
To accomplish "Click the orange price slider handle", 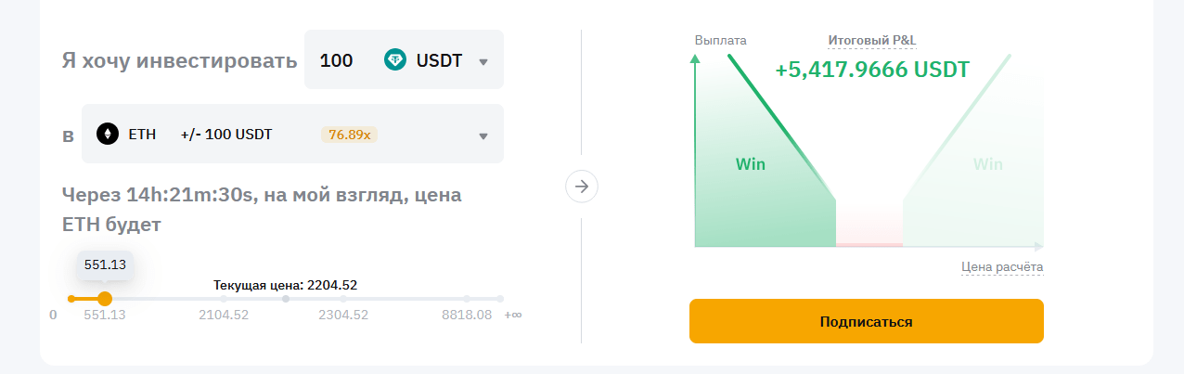I will (105, 299).
